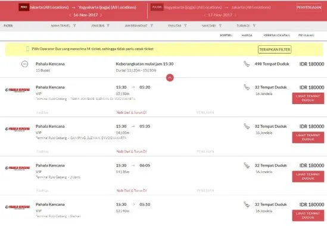
Task: Go to previous day before 16-Nov-2017
Action: [x=70, y=15]
